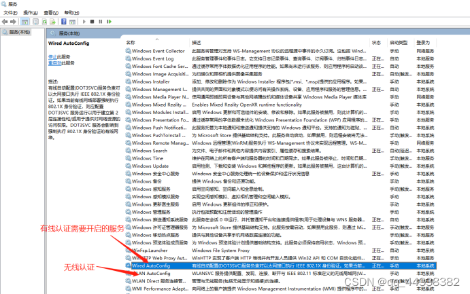Sort by the 启动类型 column header
The height and width of the screenshot is (294, 470).
click(399, 43)
